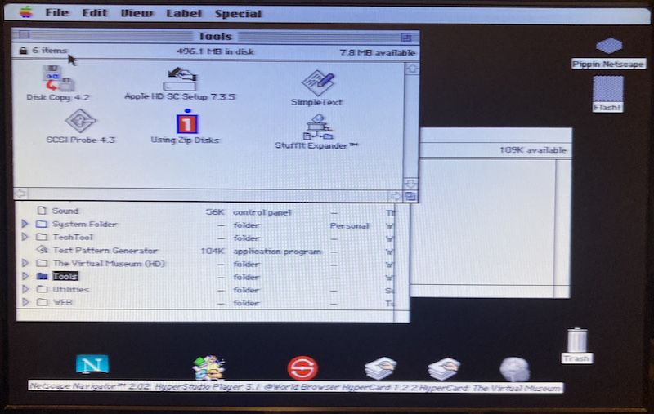
Task: Click the Tools window title bar
Action: click(x=215, y=36)
